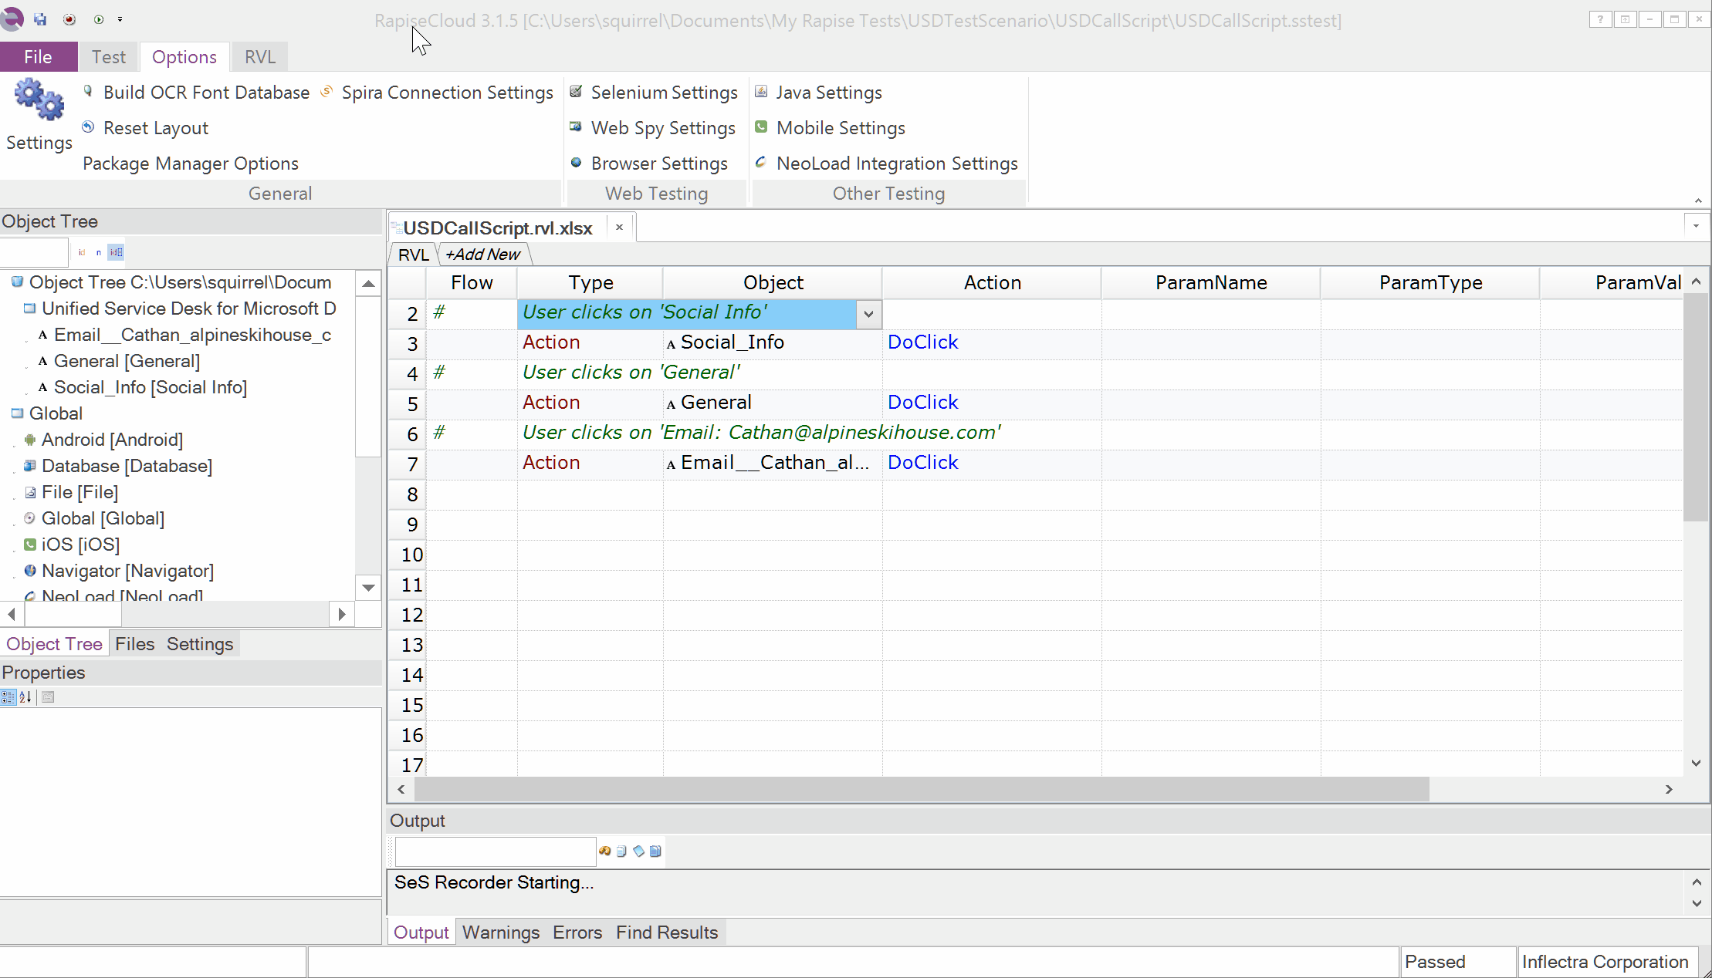The width and height of the screenshot is (1712, 978).
Task: Open dropdown arrow in row 2 Type cell
Action: click(x=868, y=314)
